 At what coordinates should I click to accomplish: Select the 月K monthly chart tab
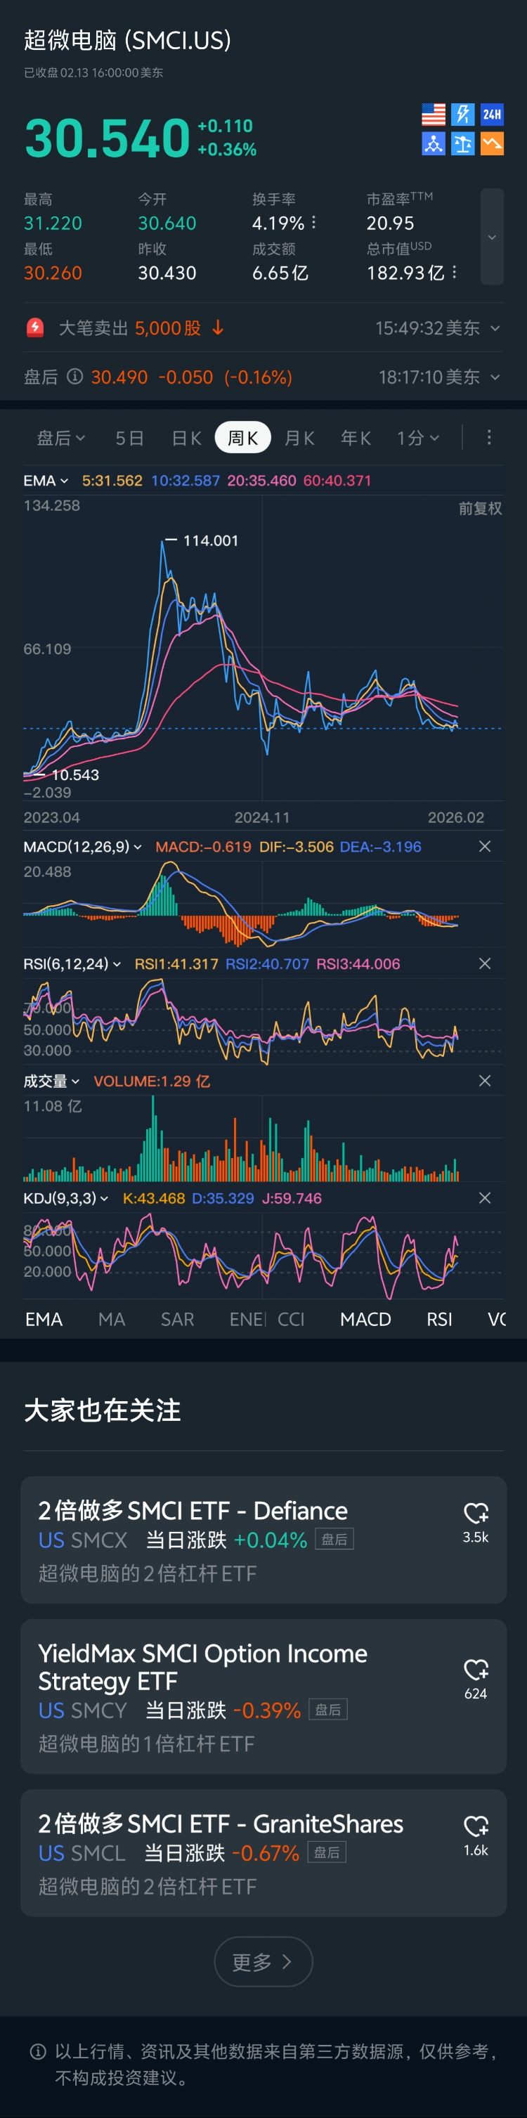[299, 438]
